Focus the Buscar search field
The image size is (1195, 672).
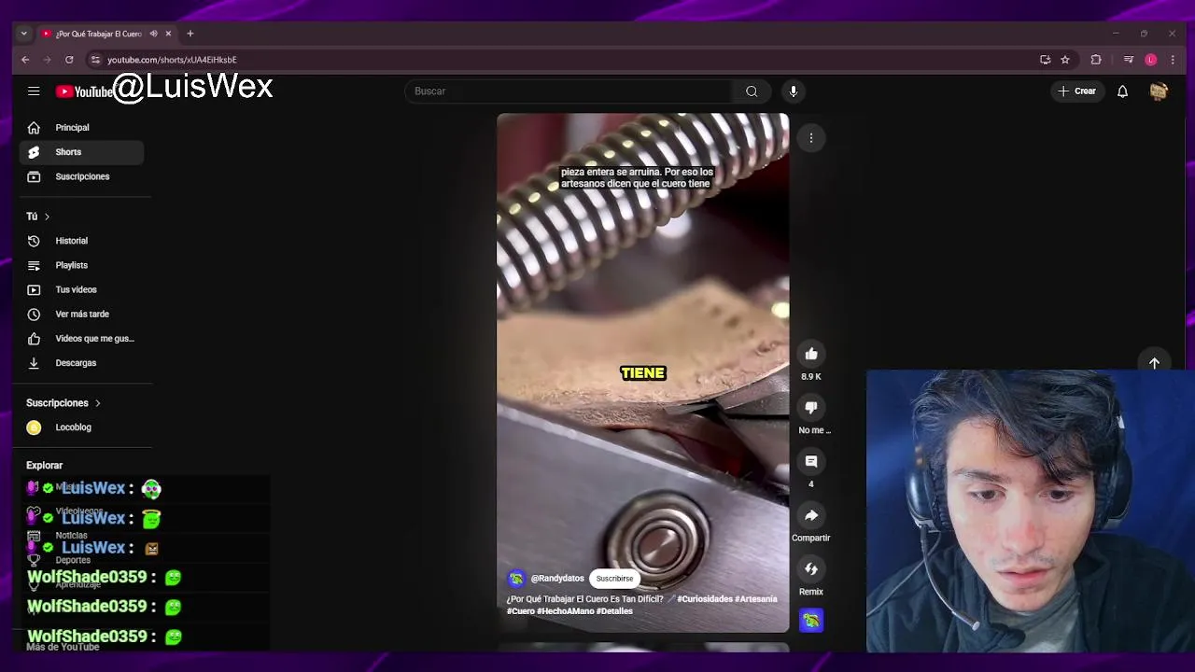569,91
